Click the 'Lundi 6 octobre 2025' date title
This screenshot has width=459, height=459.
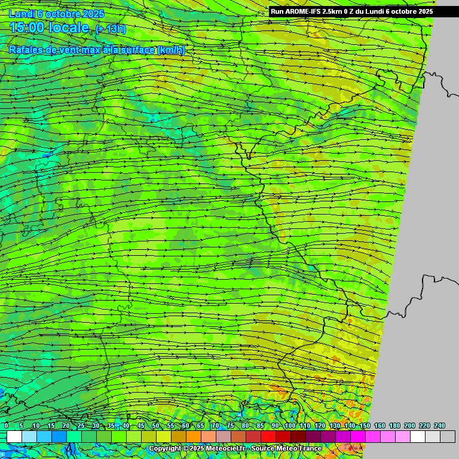(57, 14)
